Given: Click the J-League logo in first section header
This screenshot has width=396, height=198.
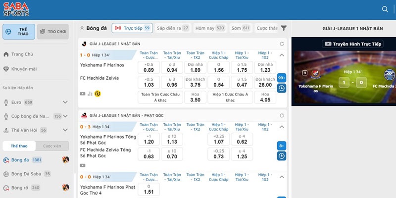Looking at the screenshot, I should coord(84,44).
